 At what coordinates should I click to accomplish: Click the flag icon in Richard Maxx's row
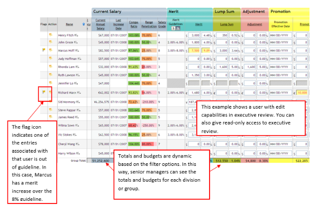pyautogui.click(x=44, y=92)
